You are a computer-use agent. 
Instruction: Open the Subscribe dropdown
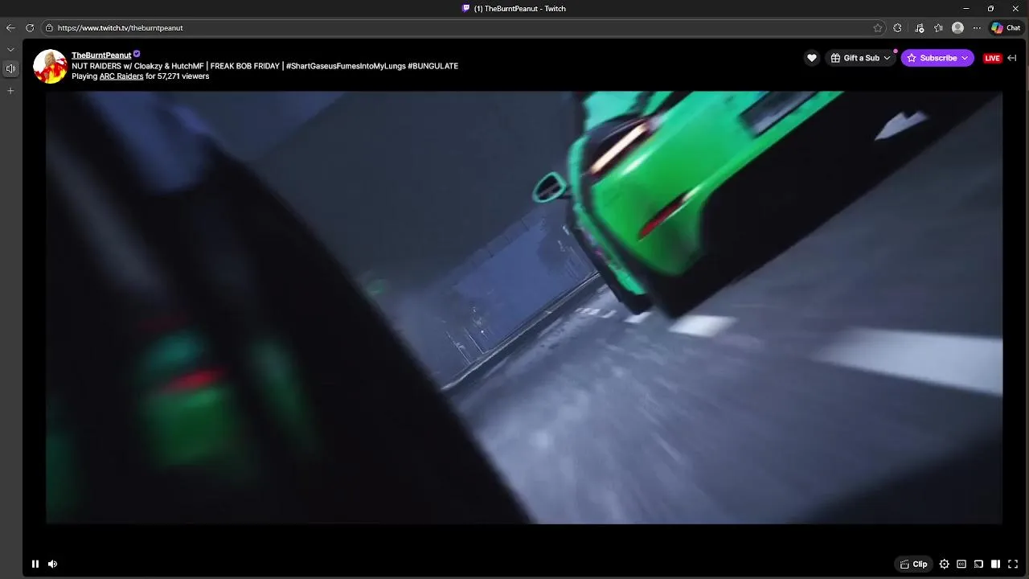click(937, 58)
